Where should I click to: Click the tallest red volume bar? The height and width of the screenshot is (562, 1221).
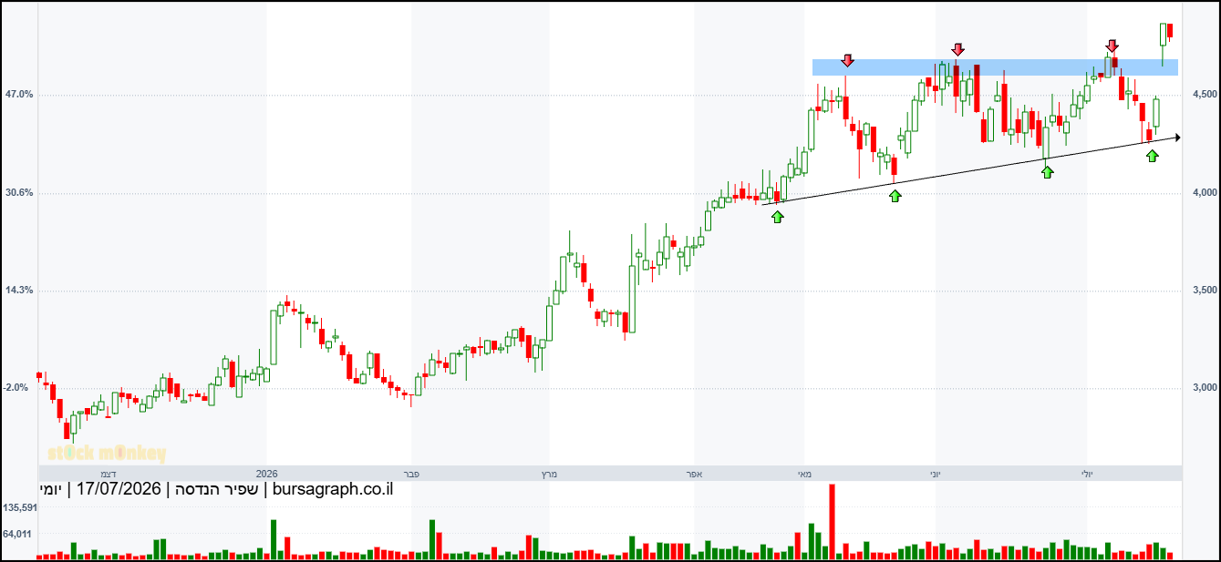(832, 521)
